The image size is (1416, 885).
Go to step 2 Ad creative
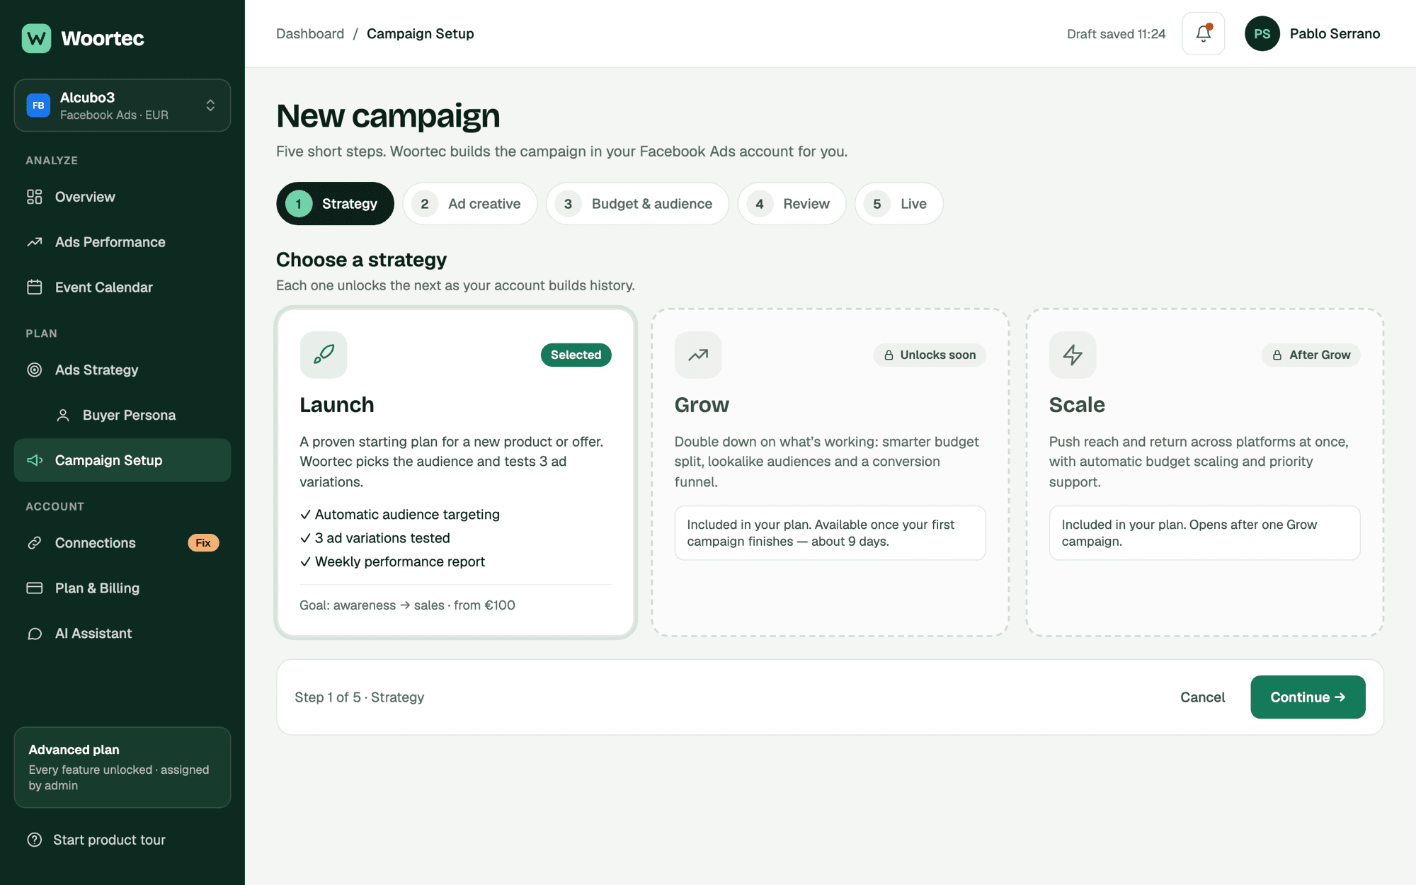[470, 204]
